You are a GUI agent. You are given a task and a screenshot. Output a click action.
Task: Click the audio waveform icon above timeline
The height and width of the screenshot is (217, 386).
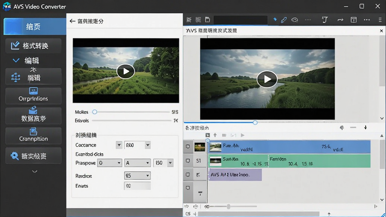tap(342, 127)
